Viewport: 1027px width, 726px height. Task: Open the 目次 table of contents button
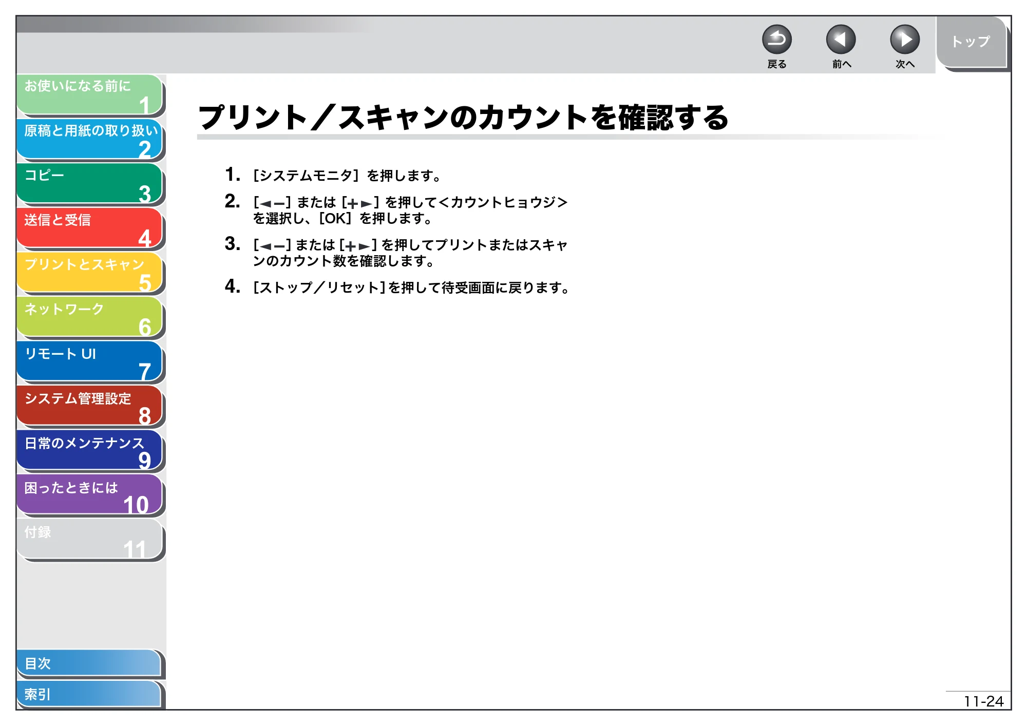[89, 663]
